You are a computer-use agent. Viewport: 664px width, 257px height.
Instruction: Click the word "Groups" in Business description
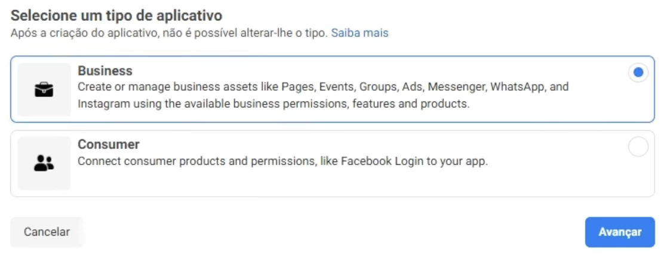click(x=377, y=87)
